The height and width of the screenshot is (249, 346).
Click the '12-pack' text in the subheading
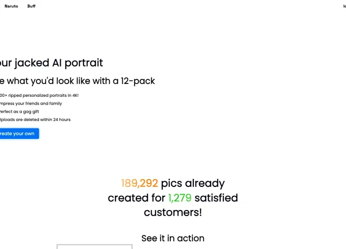[138, 81]
